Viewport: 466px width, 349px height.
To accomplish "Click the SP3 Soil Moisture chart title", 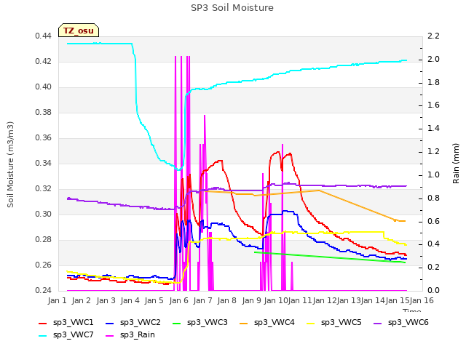I will [232, 8].
